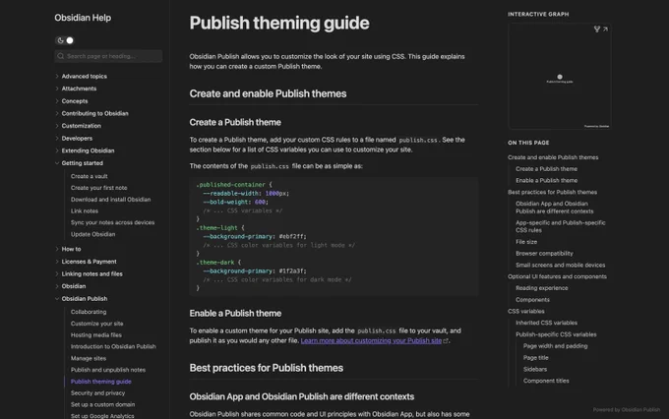Click the moon icon on theme toggle
The width and height of the screenshot is (669, 419).
coord(61,40)
